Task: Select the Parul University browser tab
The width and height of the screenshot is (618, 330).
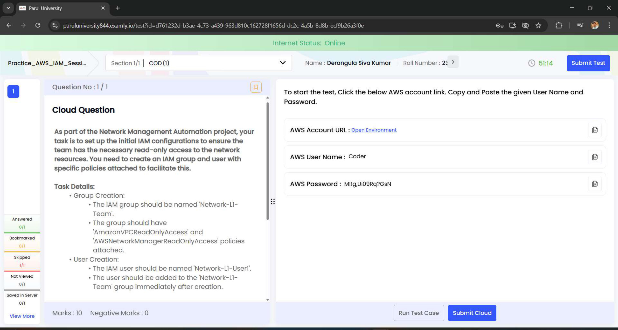Action: (x=63, y=8)
